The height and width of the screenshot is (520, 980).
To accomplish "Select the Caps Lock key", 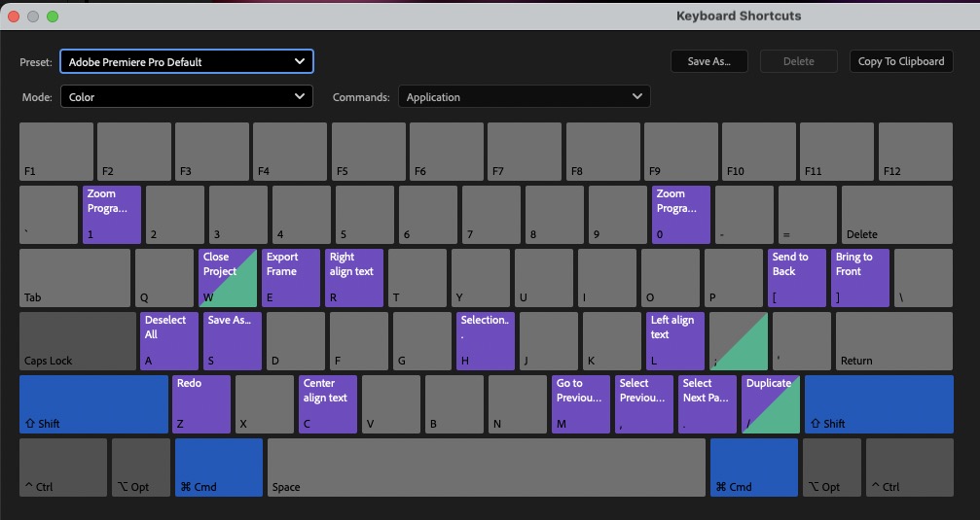I will [78, 341].
